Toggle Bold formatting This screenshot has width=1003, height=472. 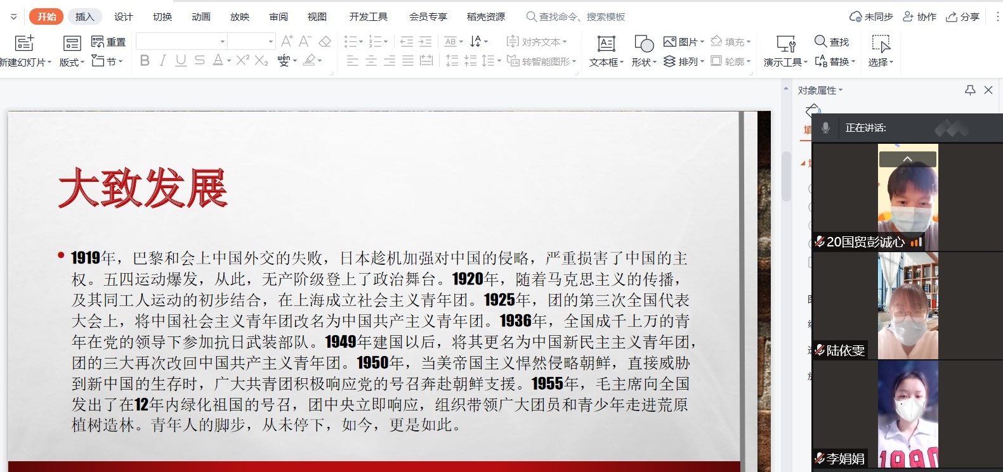tap(145, 61)
